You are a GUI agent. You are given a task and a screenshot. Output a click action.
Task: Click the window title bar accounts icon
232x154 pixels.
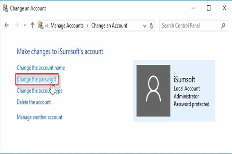click(5, 8)
